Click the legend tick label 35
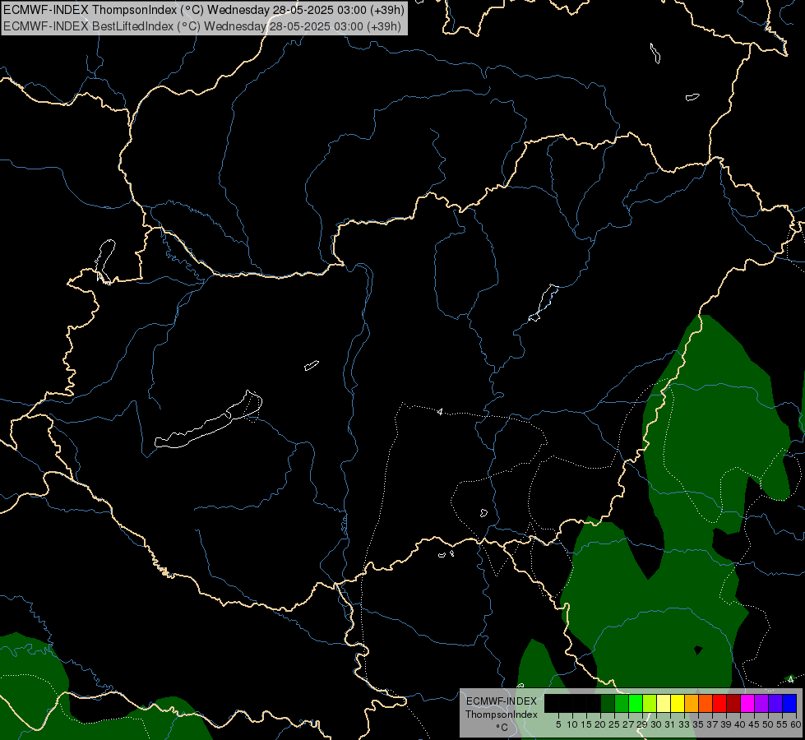This screenshot has height=740, width=805. coord(698,724)
